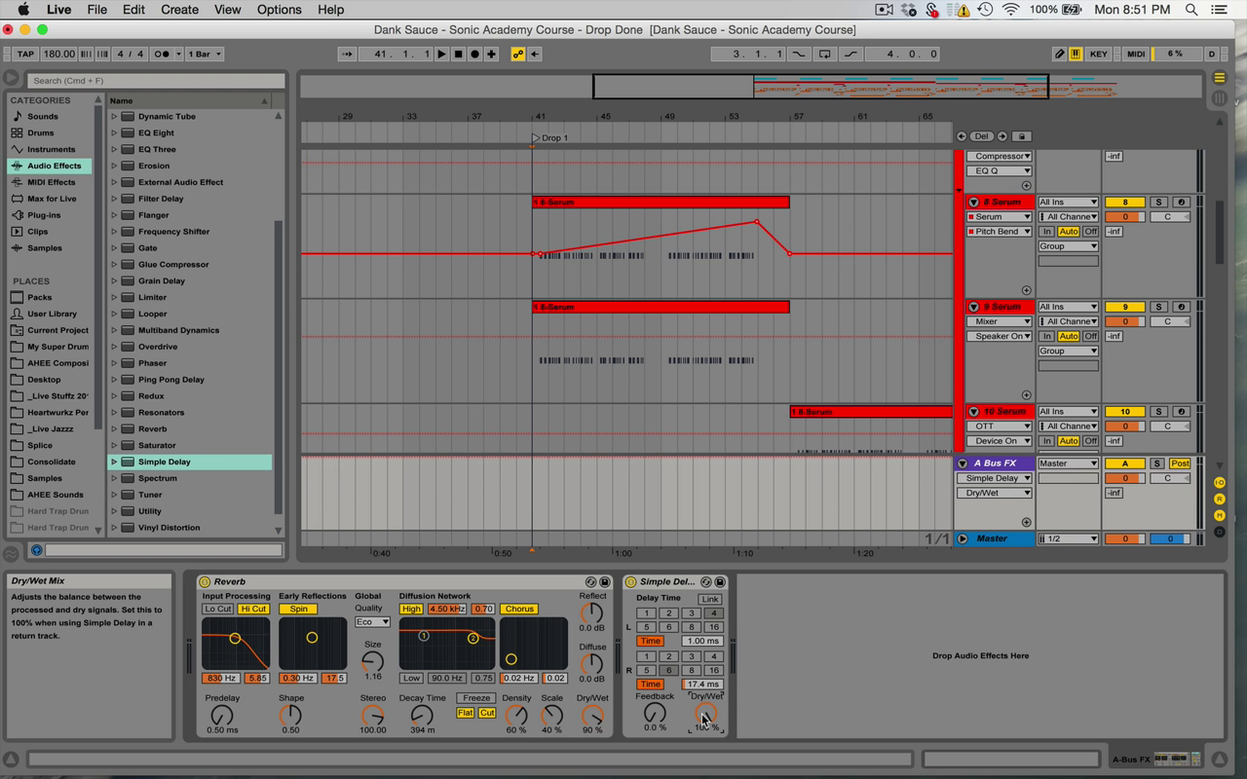The height and width of the screenshot is (779, 1247).
Task: Click the Link button in Simple Delay
Action: click(x=710, y=600)
